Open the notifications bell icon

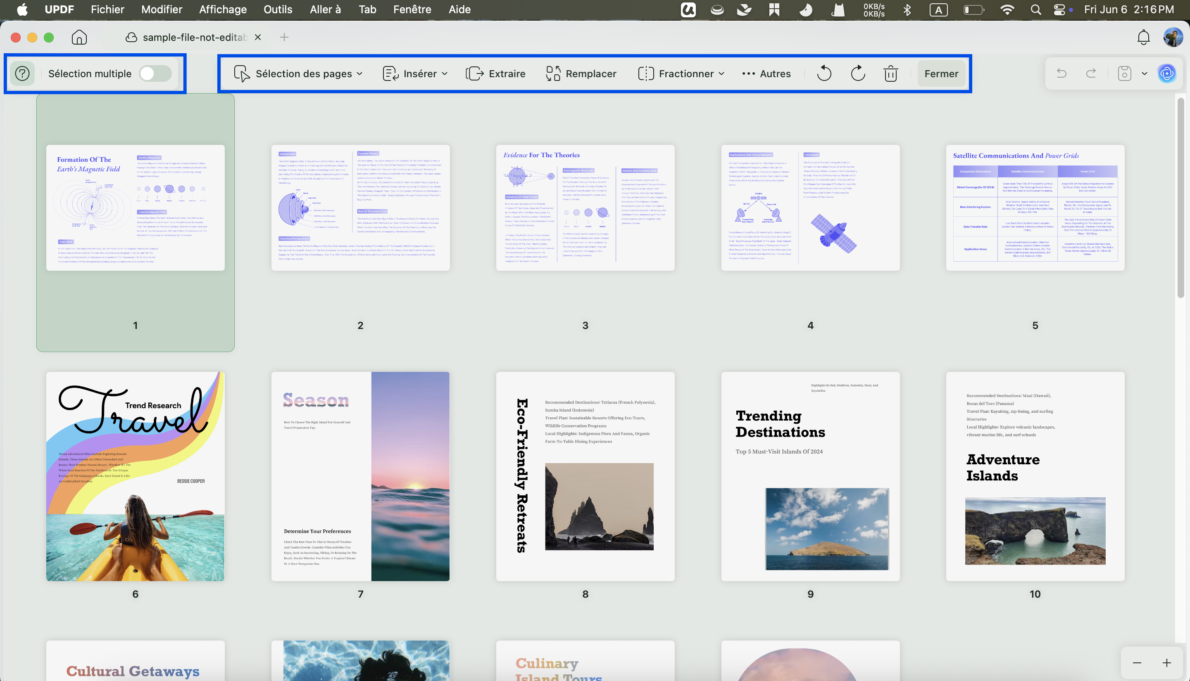click(1143, 37)
